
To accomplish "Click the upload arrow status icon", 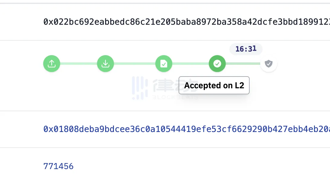I will 52,64.
